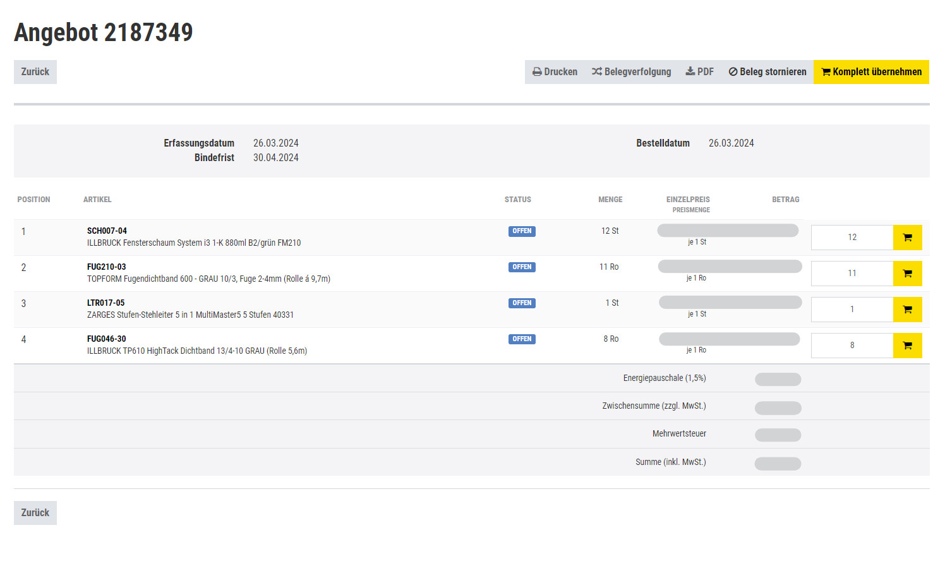This screenshot has height=561, width=945.
Task: Open article SCH007-04
Action: (107, 231)
